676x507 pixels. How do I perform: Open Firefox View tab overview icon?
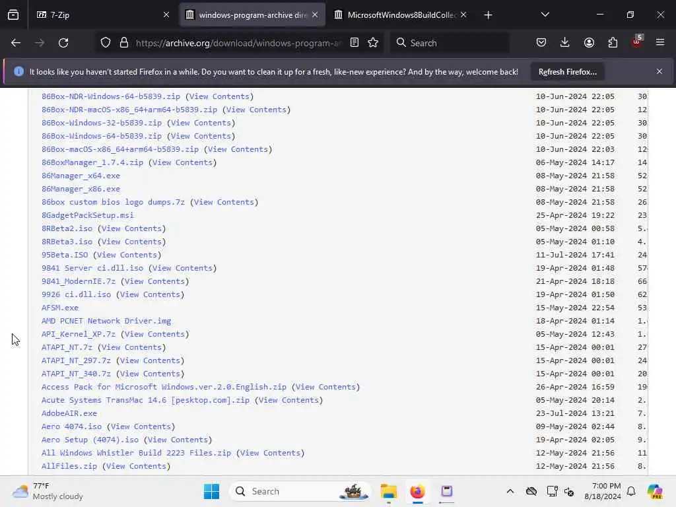click(13, 15)
